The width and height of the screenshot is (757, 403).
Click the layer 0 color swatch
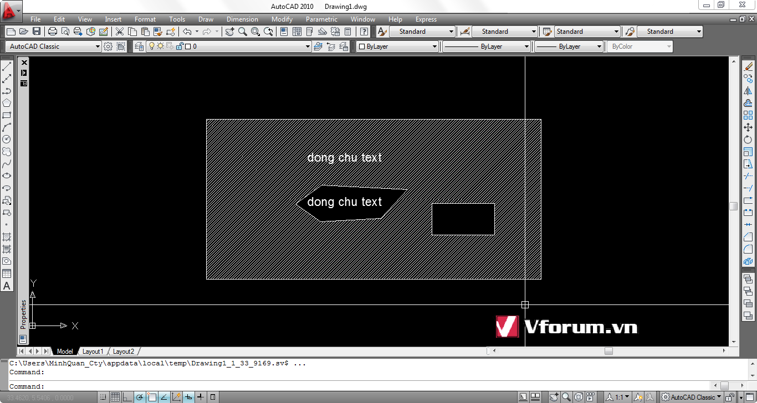coord(188,46)
